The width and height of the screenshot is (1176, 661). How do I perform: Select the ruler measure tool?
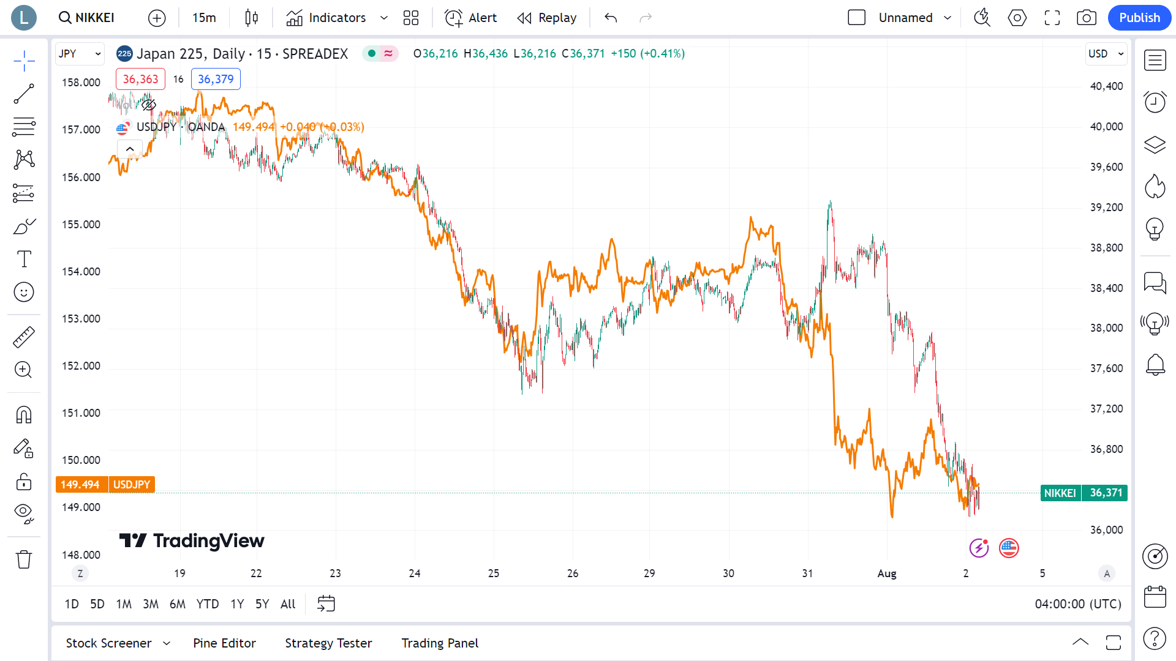point(24,337)
